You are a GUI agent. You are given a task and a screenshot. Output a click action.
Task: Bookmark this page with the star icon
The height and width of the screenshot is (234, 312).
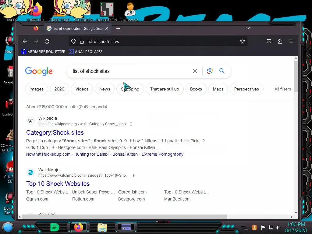242,41
